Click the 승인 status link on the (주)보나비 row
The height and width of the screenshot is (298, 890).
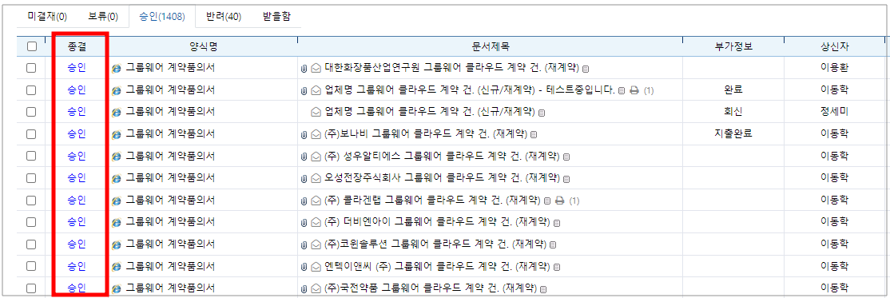(x=76, y=134)
